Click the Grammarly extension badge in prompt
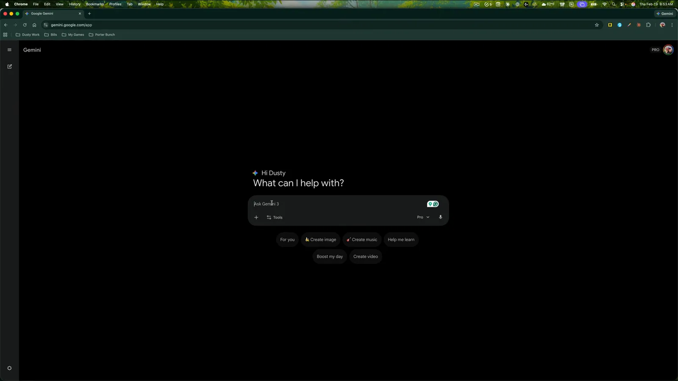 coord(433,204)
